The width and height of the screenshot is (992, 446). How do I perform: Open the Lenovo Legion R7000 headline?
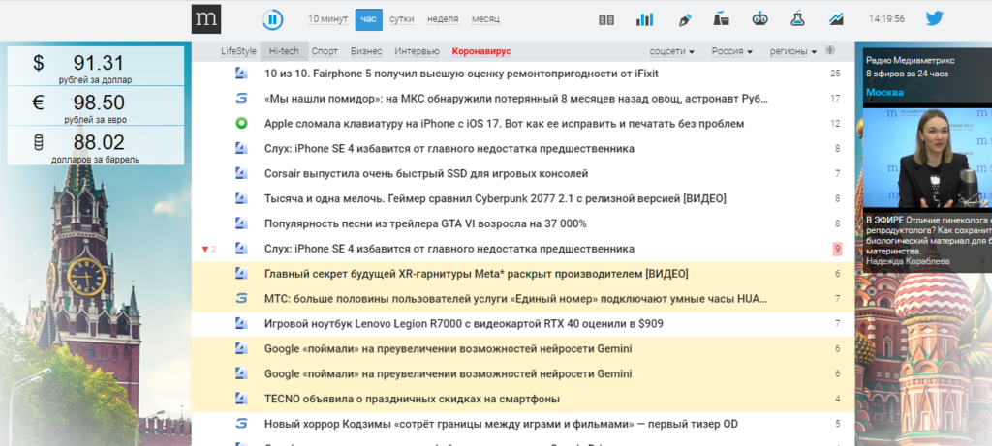(x=464, y=324)
